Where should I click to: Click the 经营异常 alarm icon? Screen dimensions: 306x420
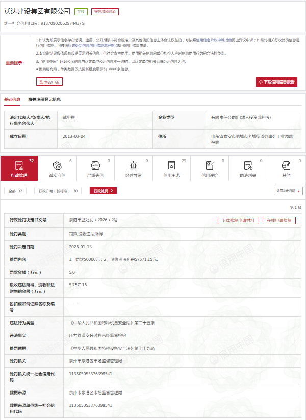(x=133, y=165)
